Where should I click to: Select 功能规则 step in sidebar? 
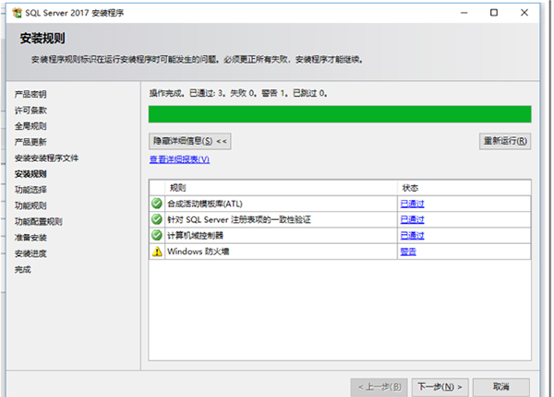point(30,205)
